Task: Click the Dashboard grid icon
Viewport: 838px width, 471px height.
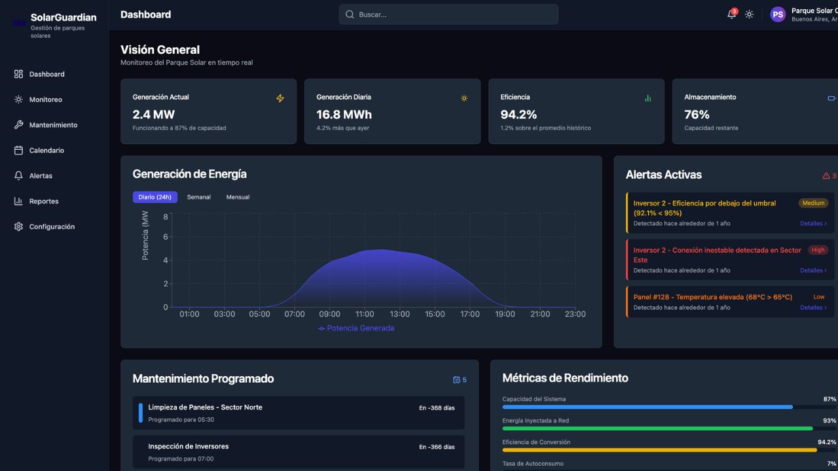Action: [18, 74]
